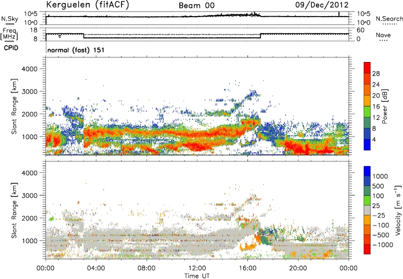Click the 4 tick on power colorbar

(374, 139)
